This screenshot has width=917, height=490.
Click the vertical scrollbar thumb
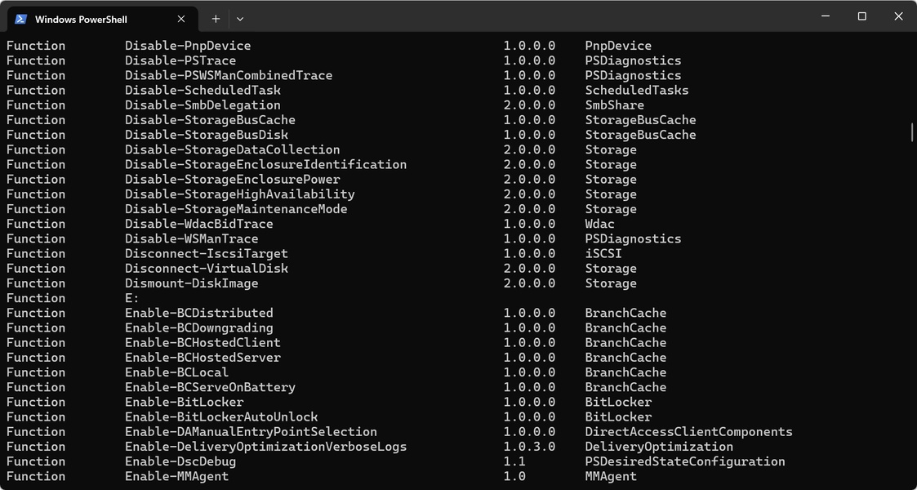click(911, 131)
